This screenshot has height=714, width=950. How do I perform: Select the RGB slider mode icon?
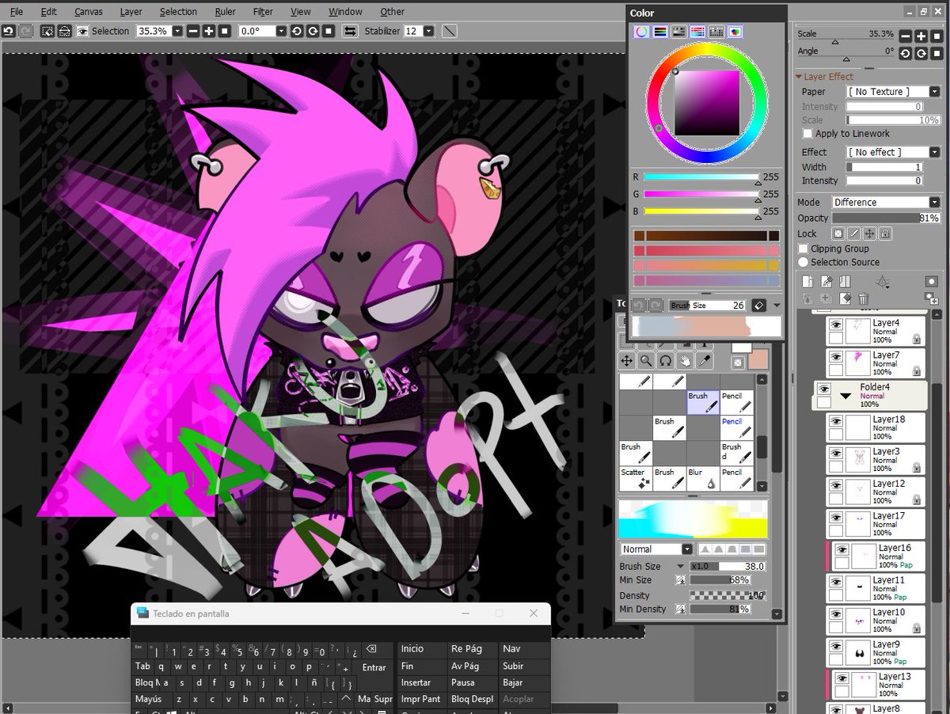pos(659,32)
